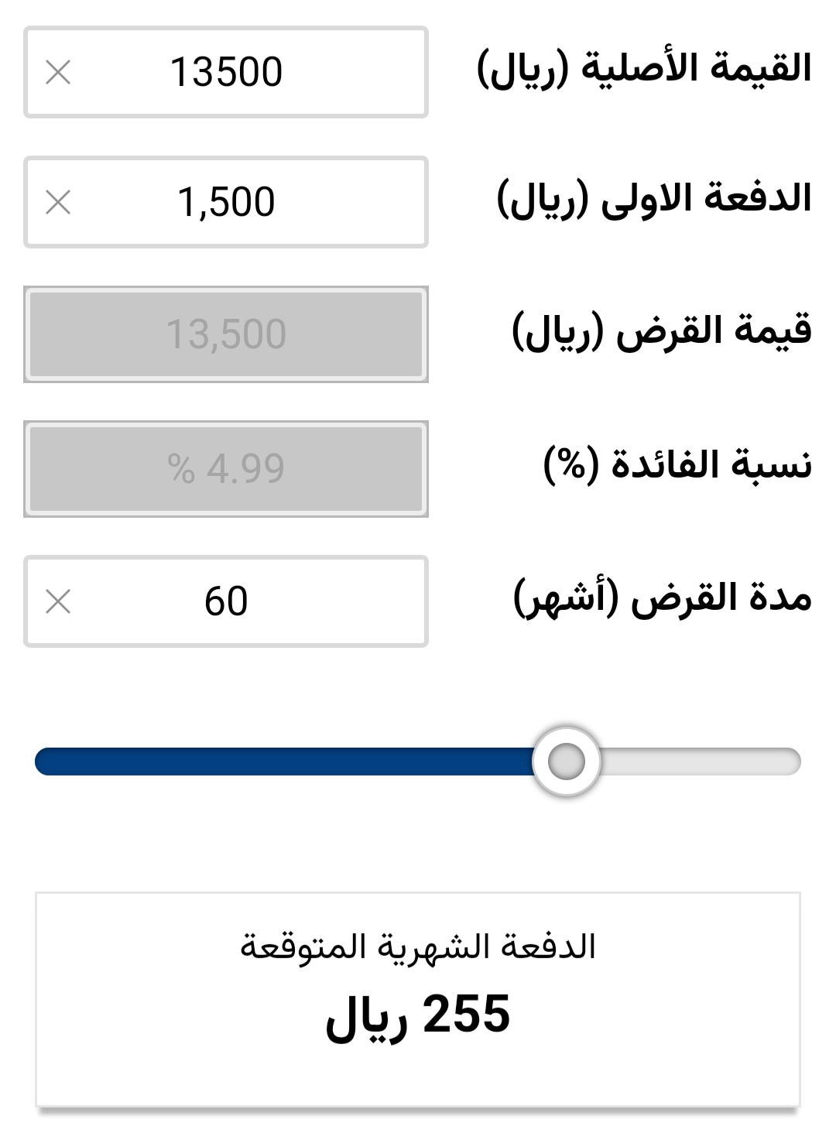Screen dimensions: 836x1147
Task: Select the الدفعة الشهرية المتوقعة heading text
Action: (x=418, y=947)
